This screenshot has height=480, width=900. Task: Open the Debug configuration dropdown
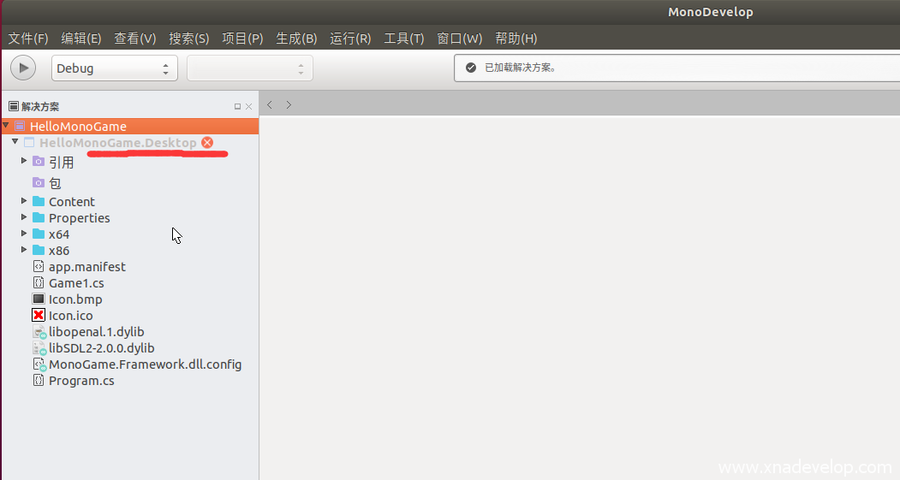tap(115, 68)
